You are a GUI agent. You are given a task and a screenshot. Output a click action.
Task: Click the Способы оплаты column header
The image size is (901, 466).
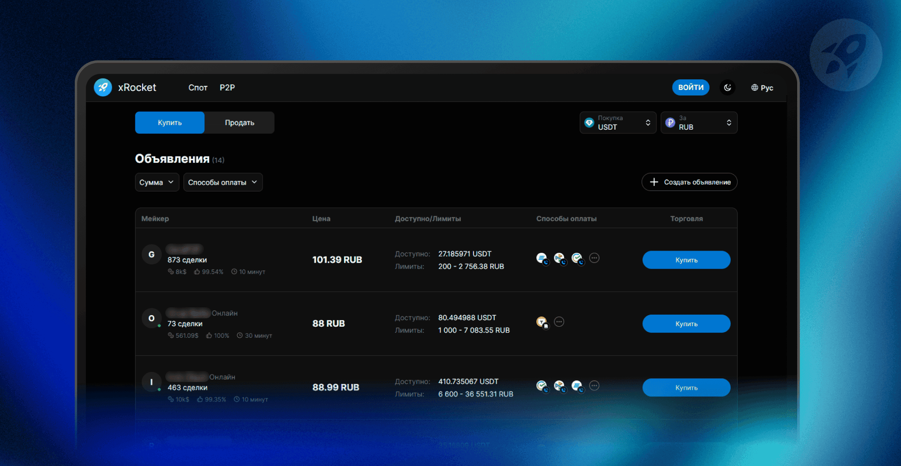[566, 218]
